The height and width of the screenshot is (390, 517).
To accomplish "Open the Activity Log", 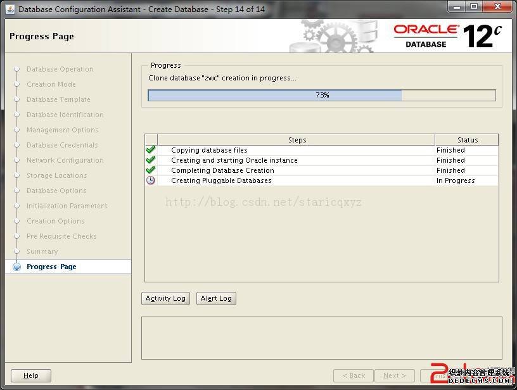I will pos(165,298).
